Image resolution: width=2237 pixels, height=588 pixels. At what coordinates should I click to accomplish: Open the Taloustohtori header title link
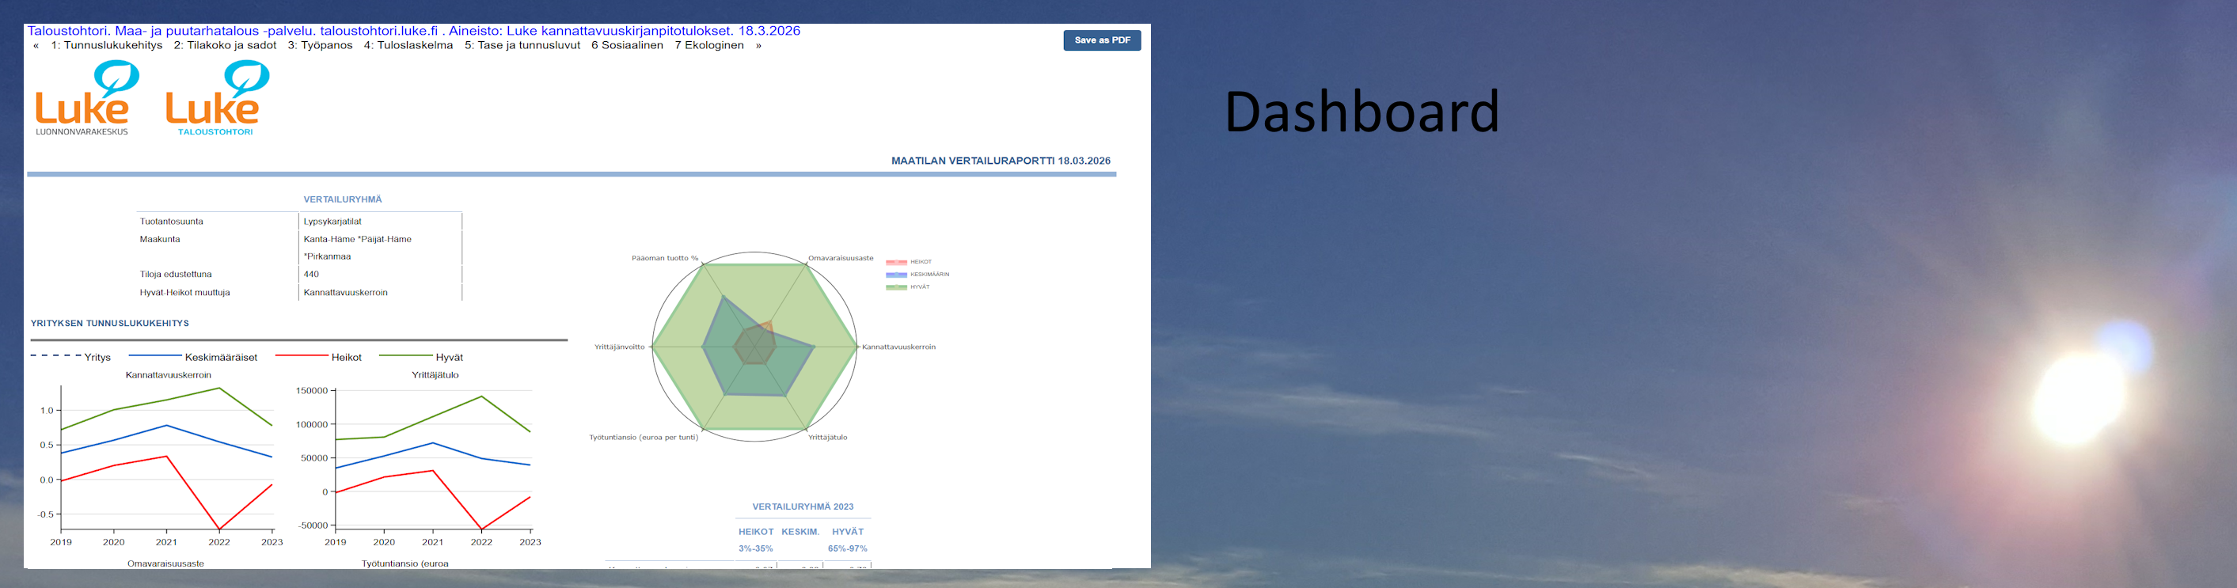tap(413, 32)
